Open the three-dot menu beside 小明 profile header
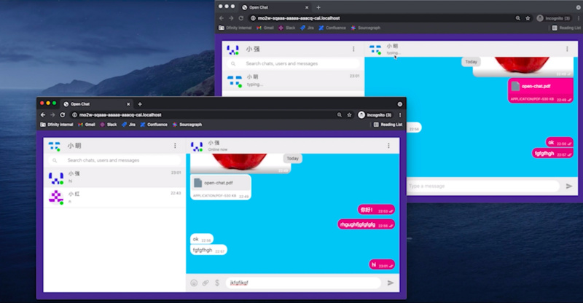 point(174,146)
